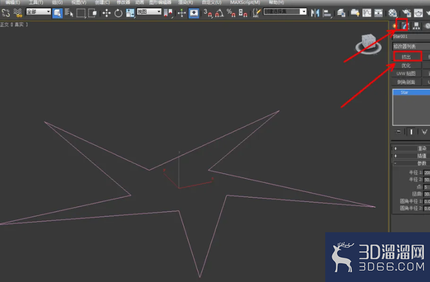Toggle Percent Snap
430x282 pixels.
click(x=231, y=13)
